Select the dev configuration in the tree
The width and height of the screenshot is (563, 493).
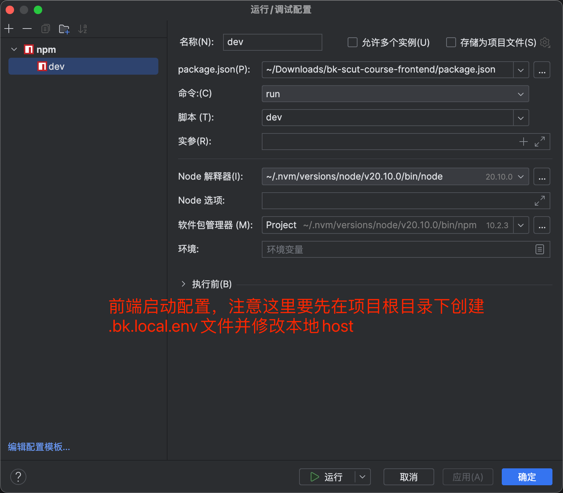(x=56, y=67)
